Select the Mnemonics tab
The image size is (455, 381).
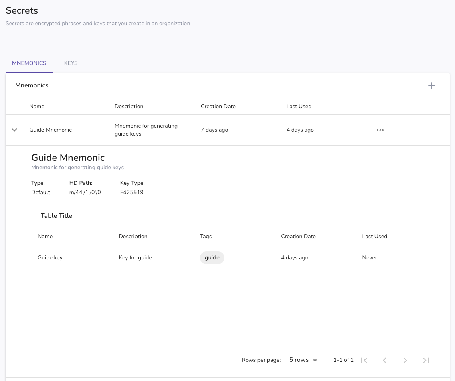coord(29,63)
